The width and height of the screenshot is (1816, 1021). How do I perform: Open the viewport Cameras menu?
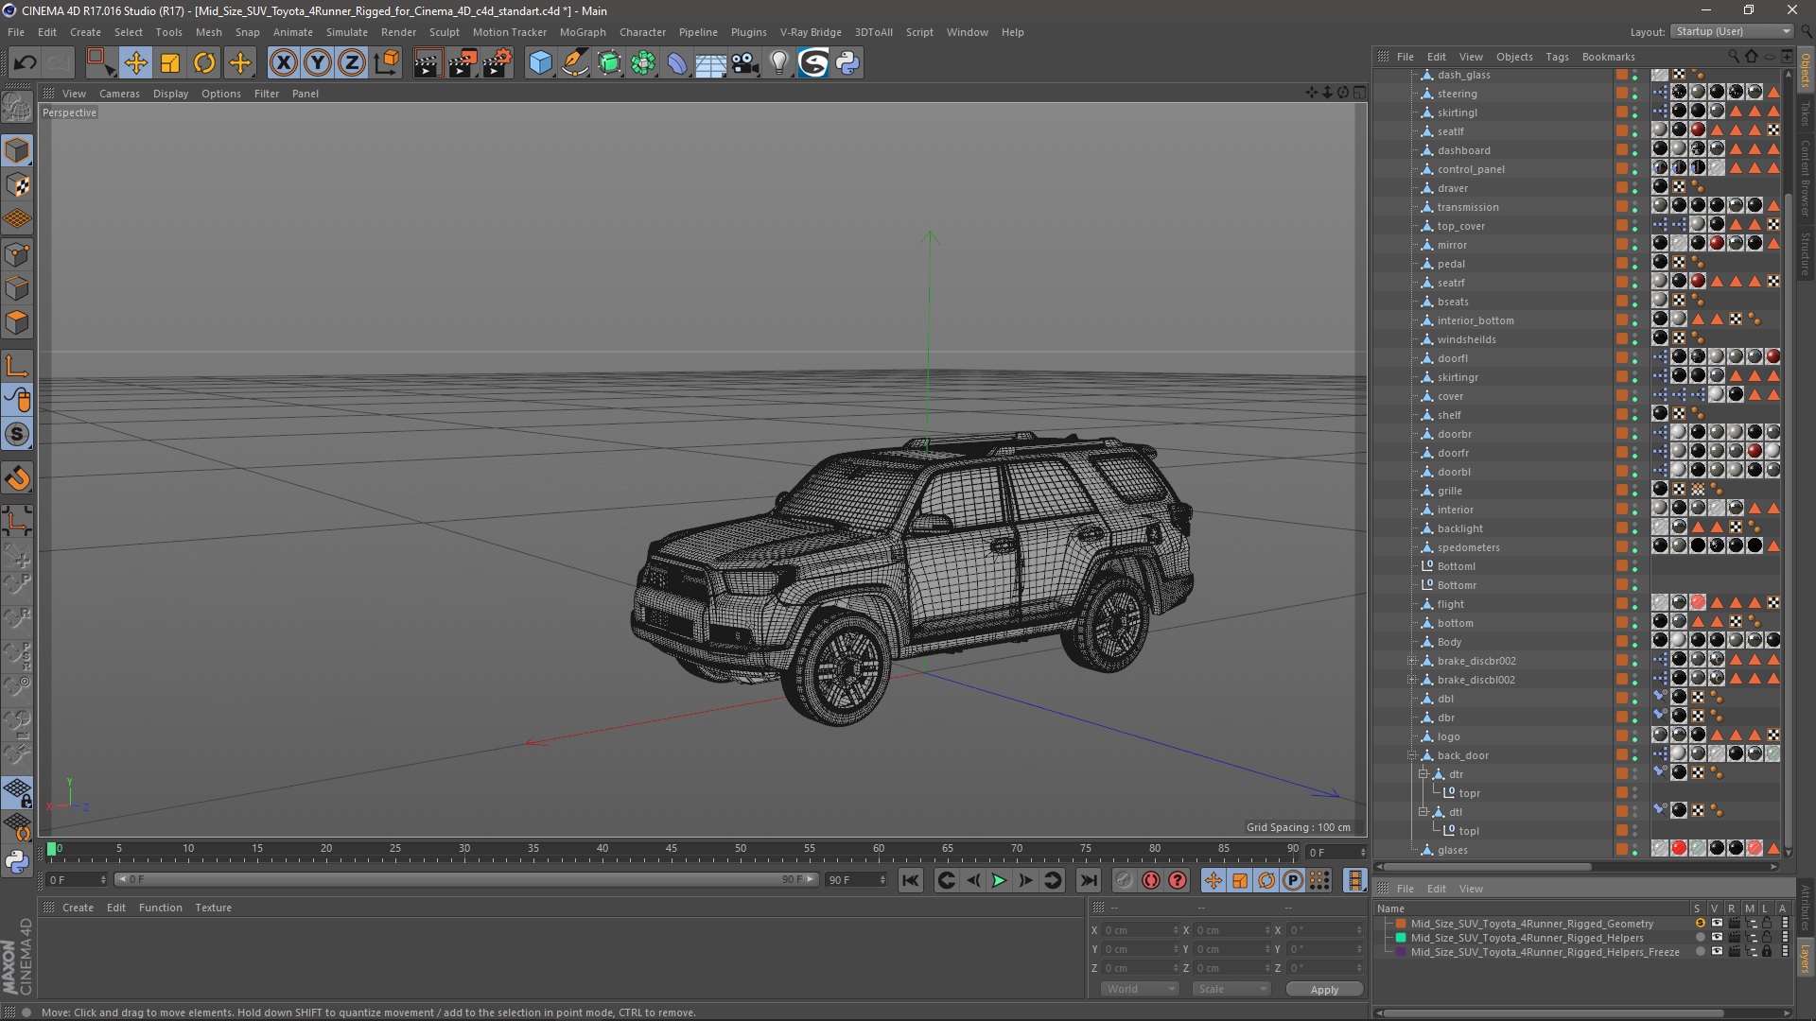tap(119, 94)
